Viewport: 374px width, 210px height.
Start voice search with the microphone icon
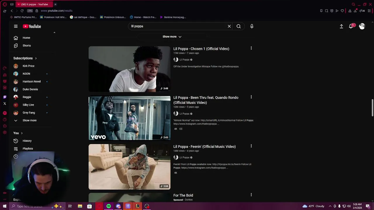point(252,26)
